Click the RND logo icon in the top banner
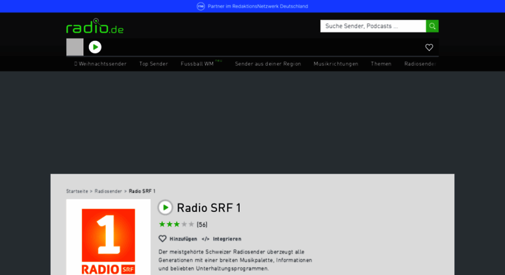This screenshot has width=505, height=275. tap(201, 6)
